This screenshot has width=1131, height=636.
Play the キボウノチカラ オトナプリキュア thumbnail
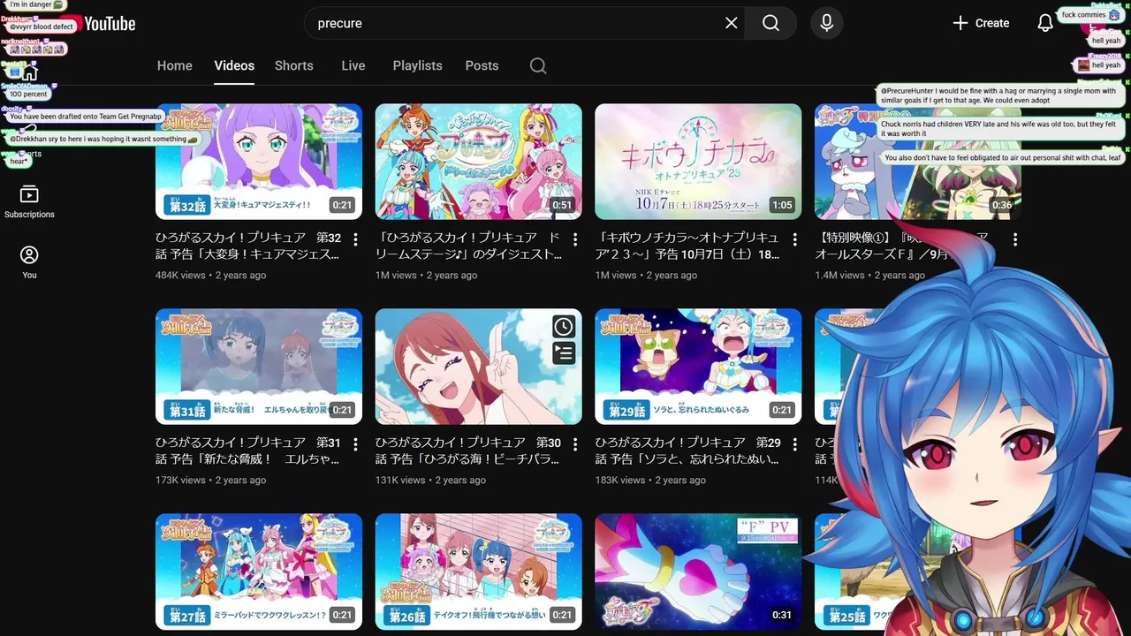point(698,162)
